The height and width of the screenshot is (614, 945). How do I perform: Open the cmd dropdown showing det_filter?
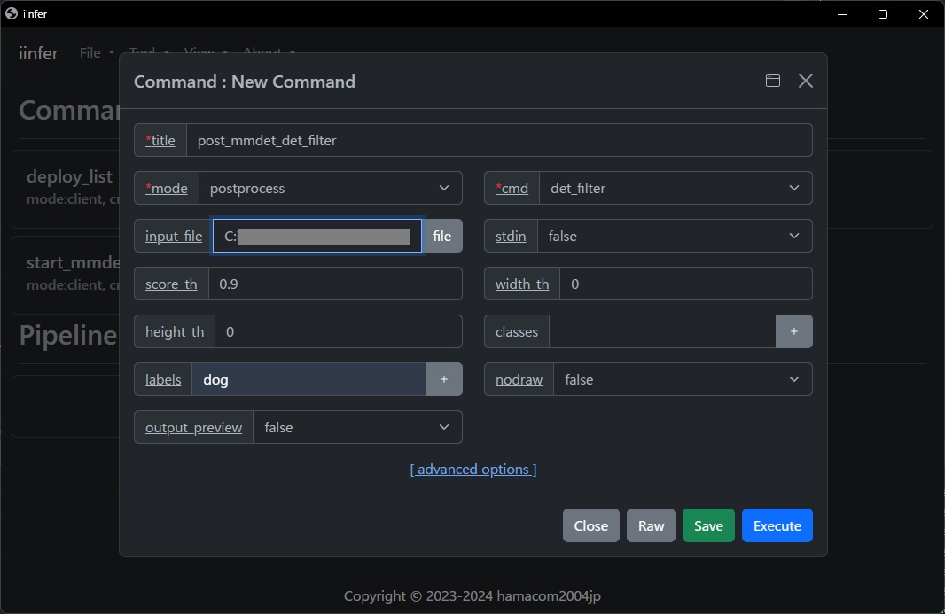click(x=675, y=188)
